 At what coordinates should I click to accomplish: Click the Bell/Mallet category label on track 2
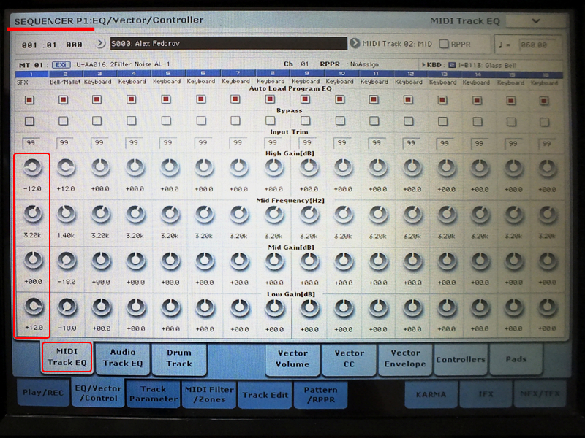(65, 82)
